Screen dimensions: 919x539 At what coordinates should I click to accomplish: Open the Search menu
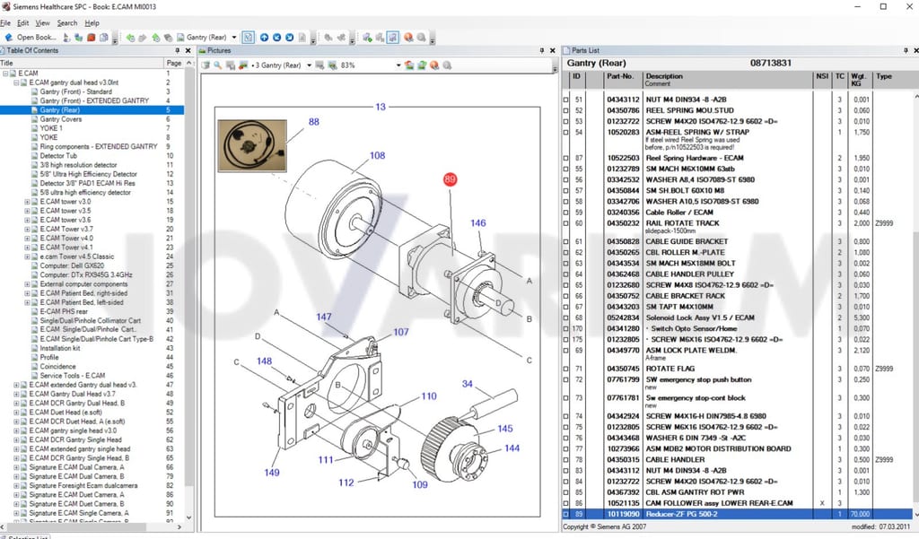tap(66, 22)
